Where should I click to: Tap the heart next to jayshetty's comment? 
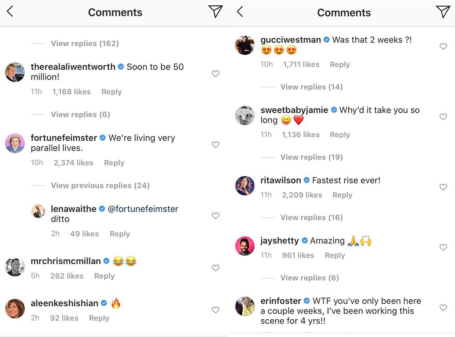(x=443, y=247)
